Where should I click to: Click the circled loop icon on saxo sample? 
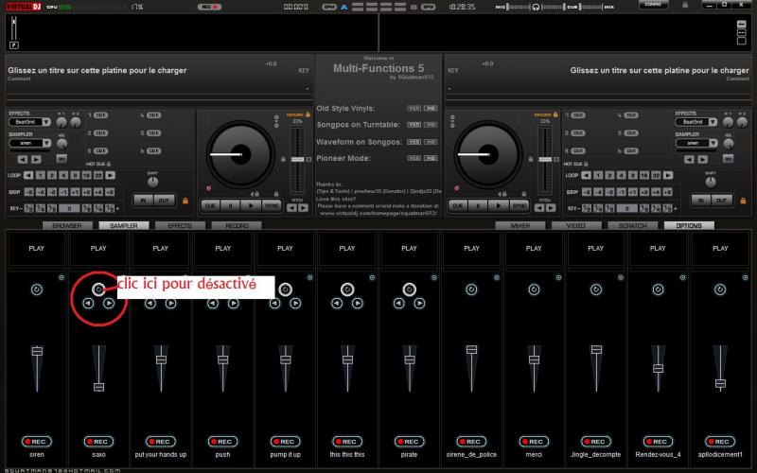(x=98, y=289)
